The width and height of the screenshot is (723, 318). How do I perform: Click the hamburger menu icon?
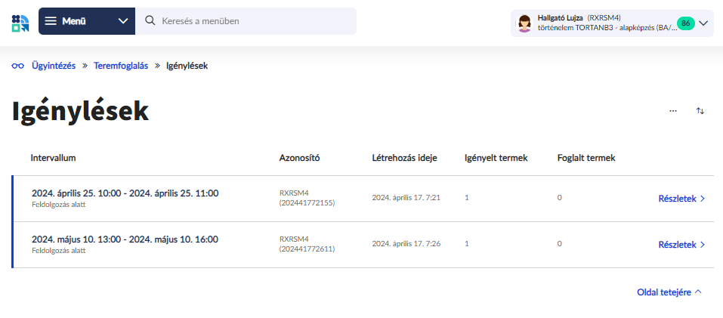[51, 21]
